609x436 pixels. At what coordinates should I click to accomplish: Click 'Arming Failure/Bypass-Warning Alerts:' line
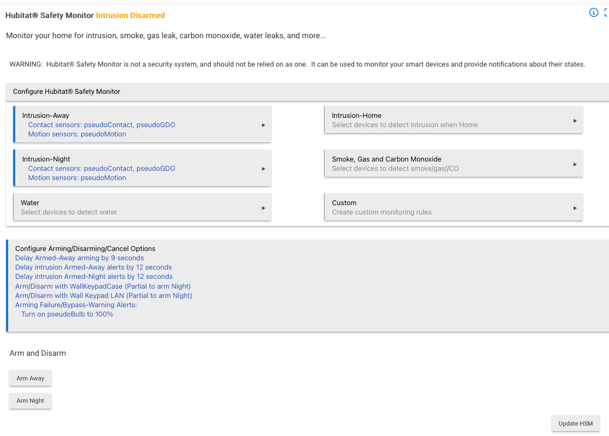coord(76,305)
